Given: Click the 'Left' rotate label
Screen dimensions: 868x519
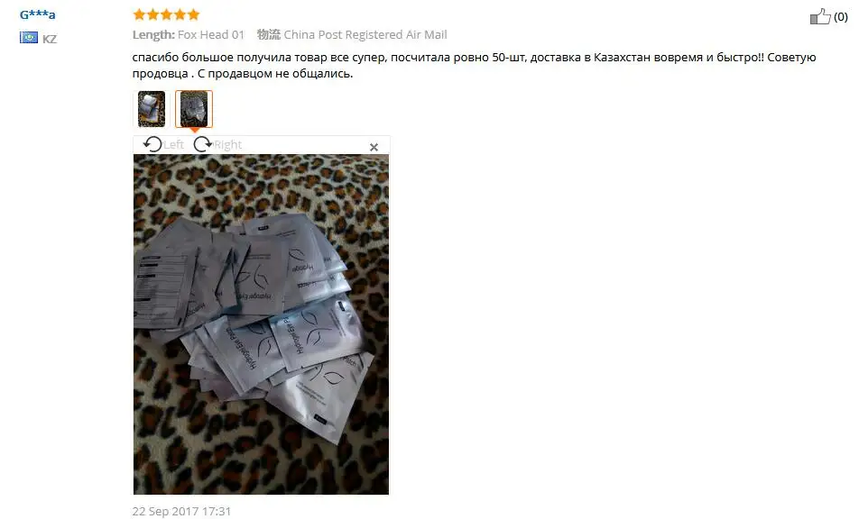Looking at the screenshot, I should click(x=173, y=145).
